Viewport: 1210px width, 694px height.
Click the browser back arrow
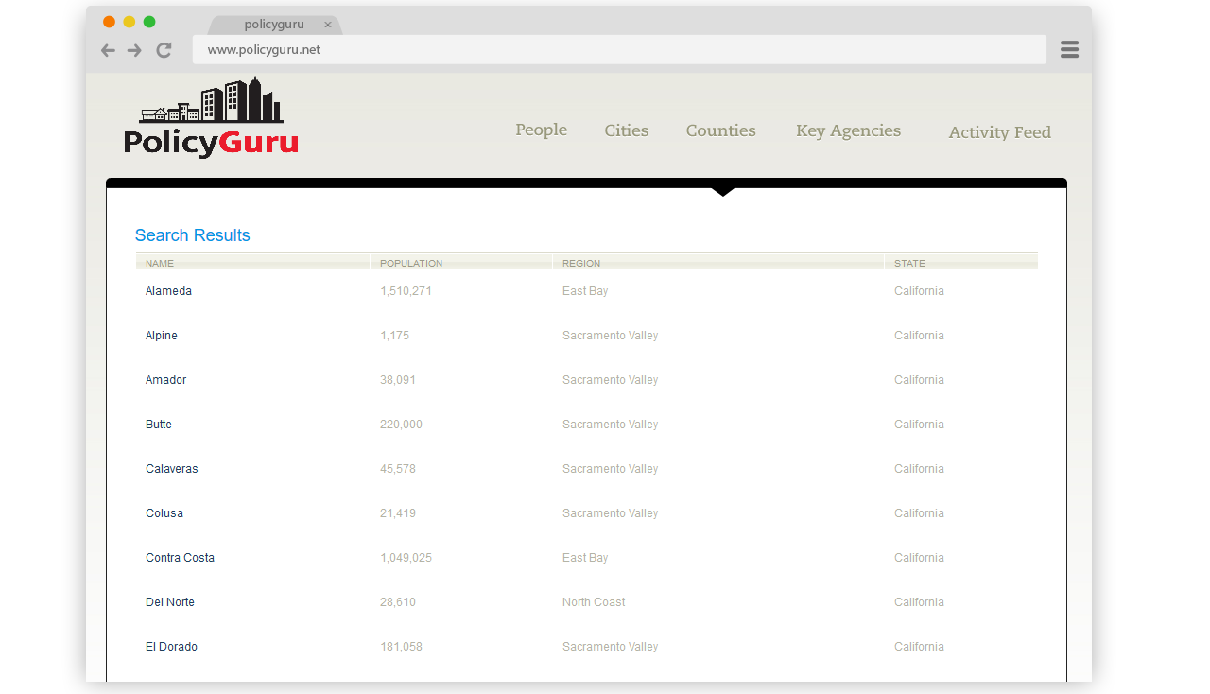point(108,50)
